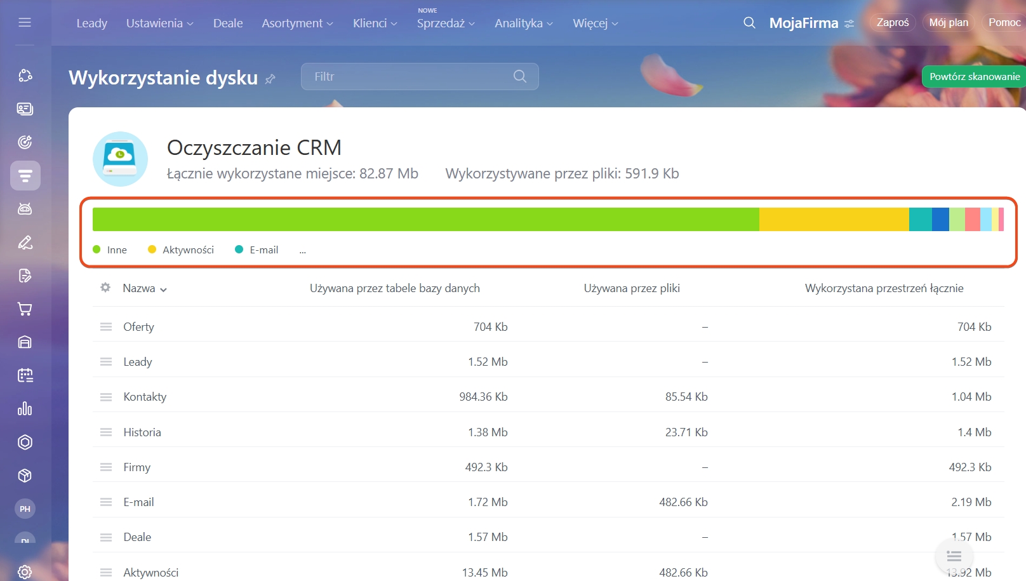Click the Zaproś button

click(893, 23)
